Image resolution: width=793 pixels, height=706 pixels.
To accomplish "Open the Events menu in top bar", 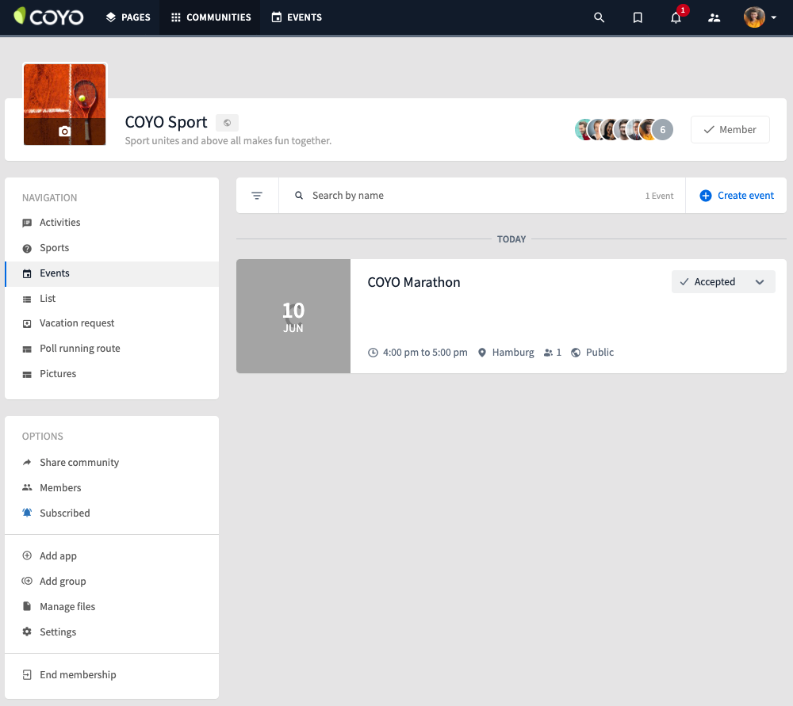I will [x=297, y=17].
